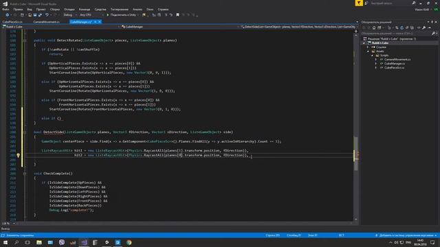440x247 pixels.
Task: Click the Navigate Backward toolbar icon
Action: click(x=8, y=15)
